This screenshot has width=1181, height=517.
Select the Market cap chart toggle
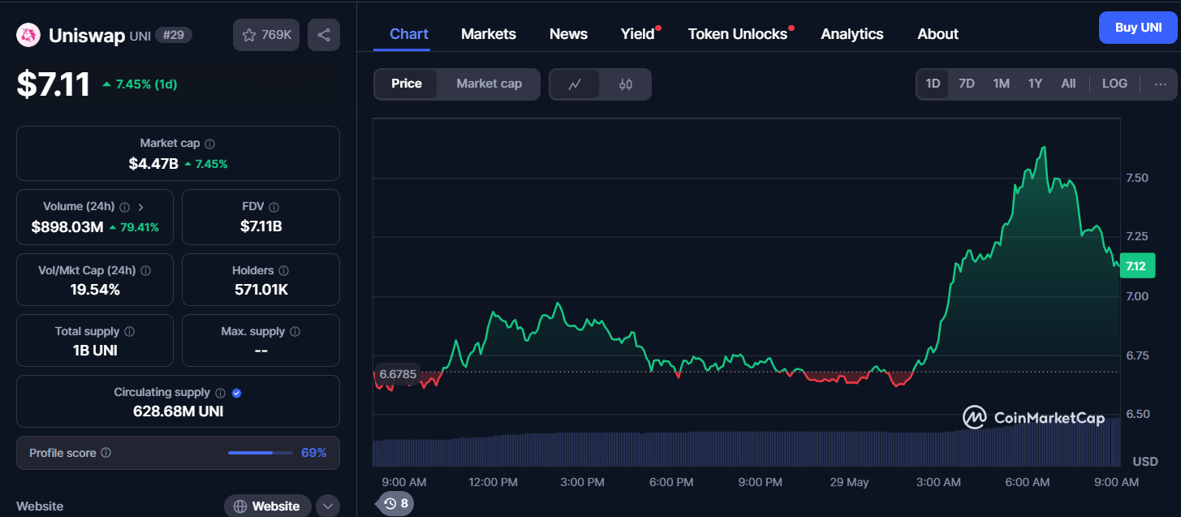click(x=489, y=84)
